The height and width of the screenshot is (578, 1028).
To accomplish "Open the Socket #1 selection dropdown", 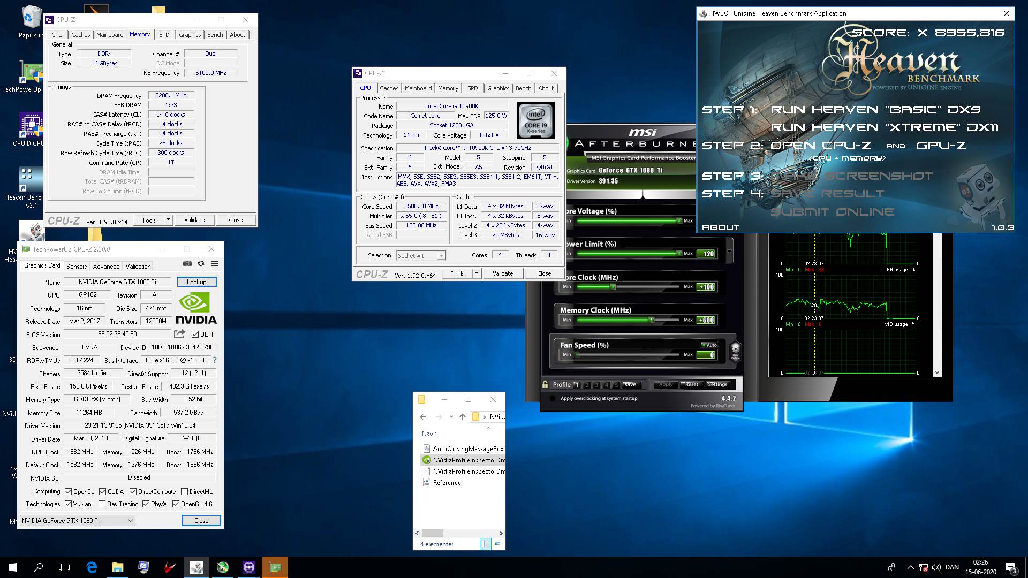I will (421, 256).
